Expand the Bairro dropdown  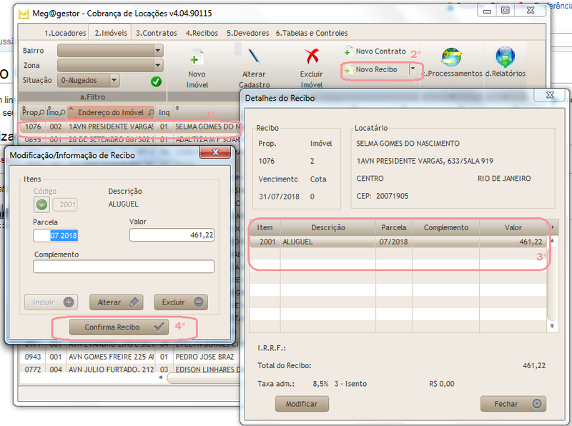tap(158, 51)
